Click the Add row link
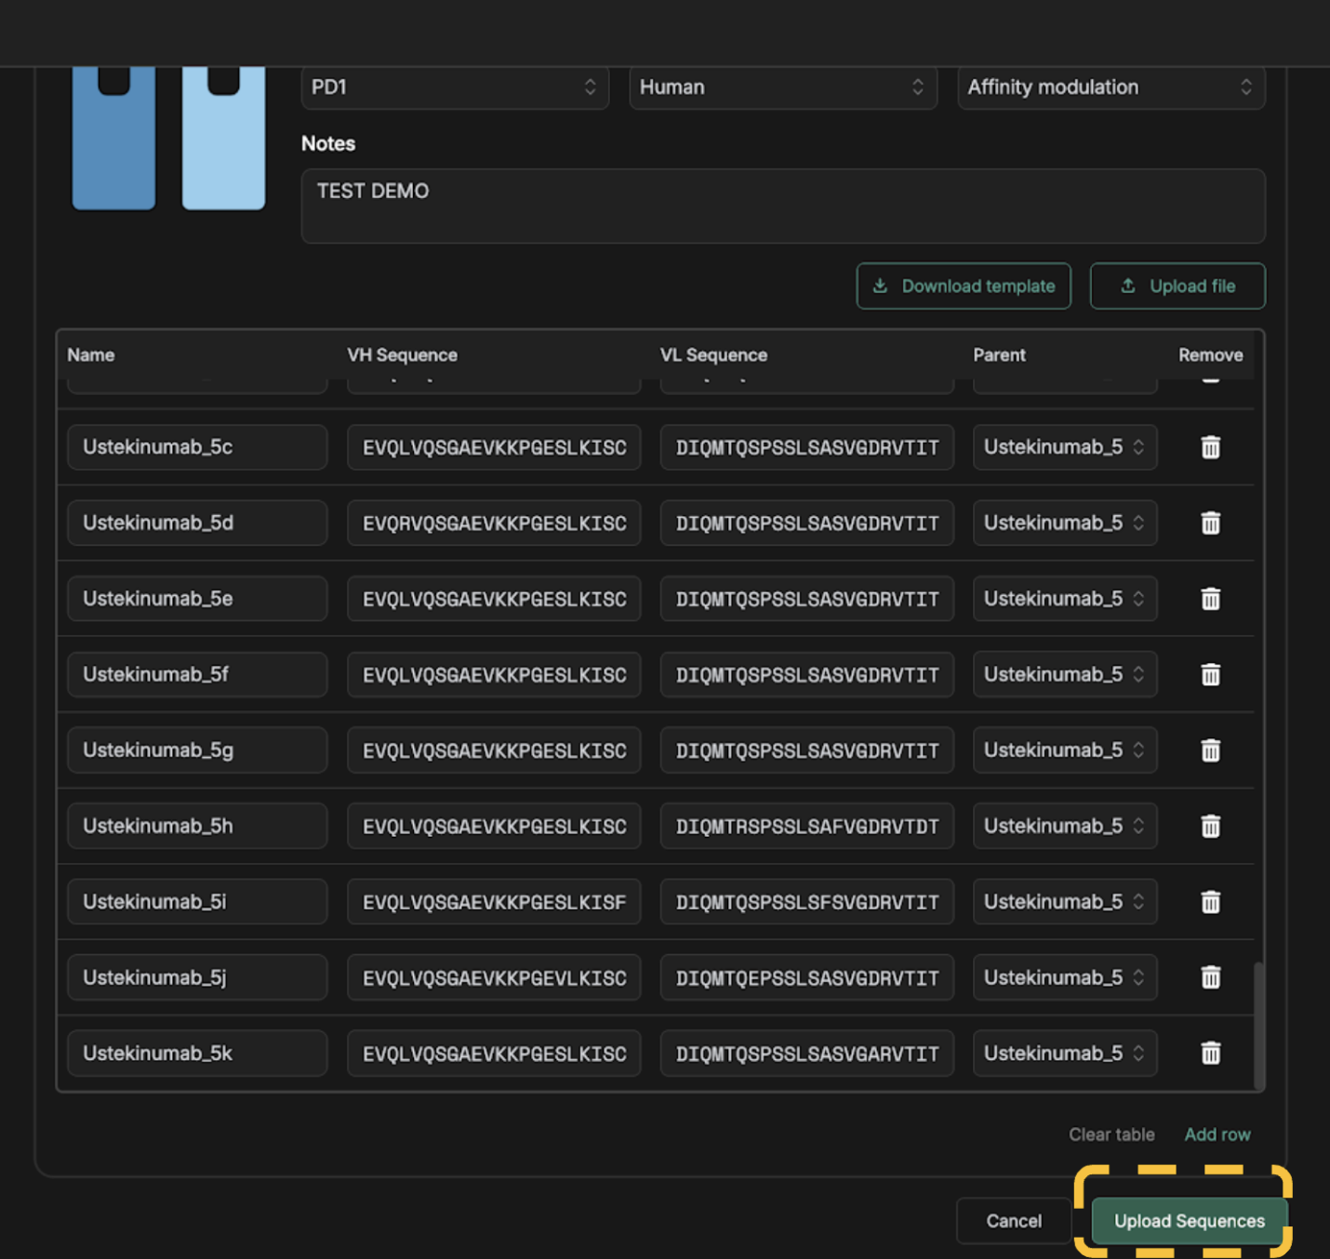The width and height of the screenshot is (1330, 1259). [x=1217, y=1134]
